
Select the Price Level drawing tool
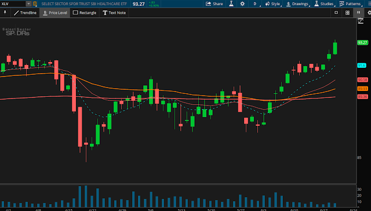point(55,13)
